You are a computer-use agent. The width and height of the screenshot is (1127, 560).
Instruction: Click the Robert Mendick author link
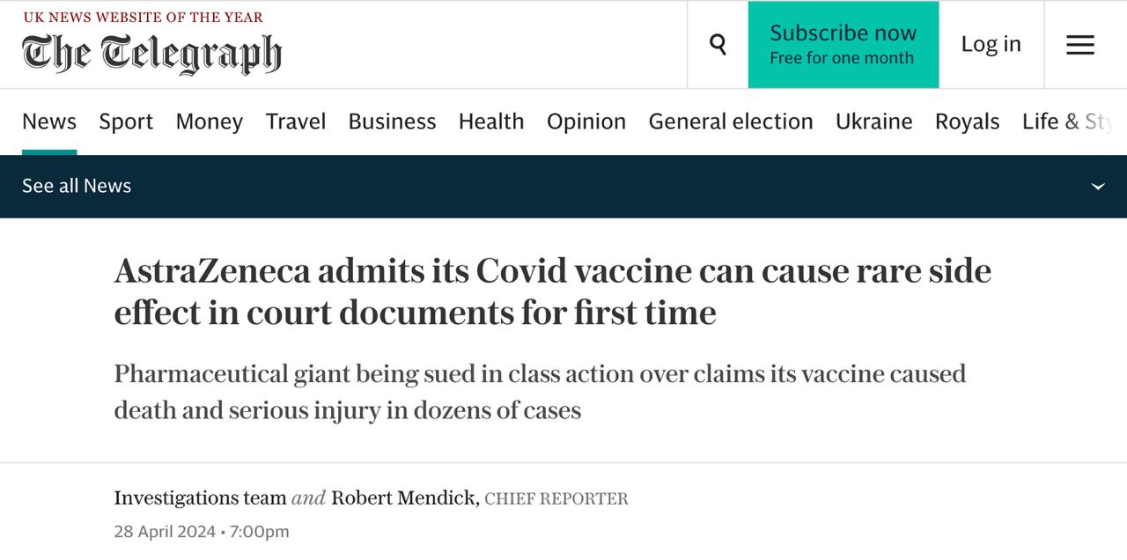(404, 498)
